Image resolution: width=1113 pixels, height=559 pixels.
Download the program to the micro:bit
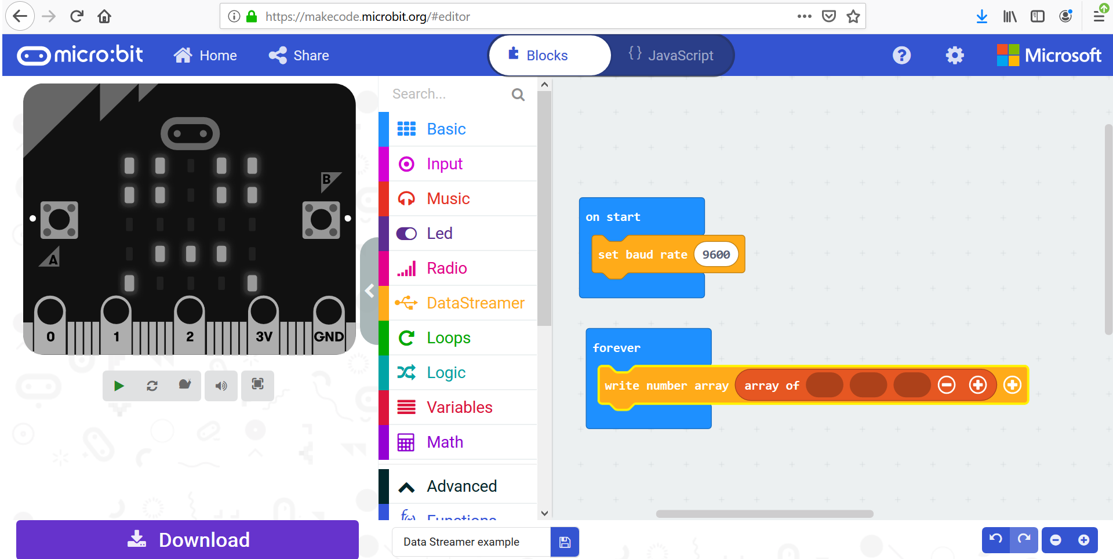[x=187, y=540]
